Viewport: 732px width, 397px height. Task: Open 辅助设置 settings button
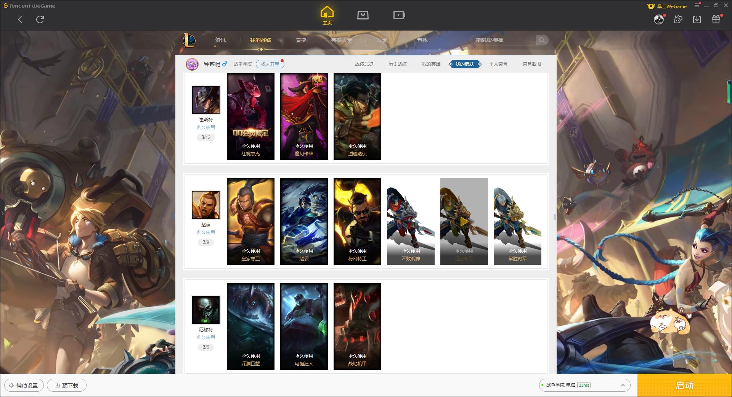click(x=24, y=385)
